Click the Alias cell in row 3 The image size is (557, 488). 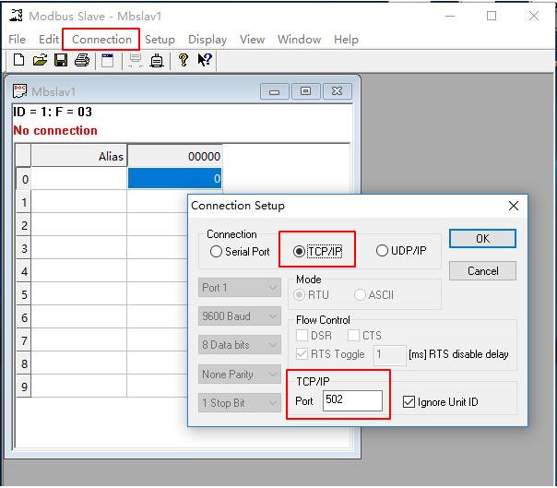pos(79,248)
